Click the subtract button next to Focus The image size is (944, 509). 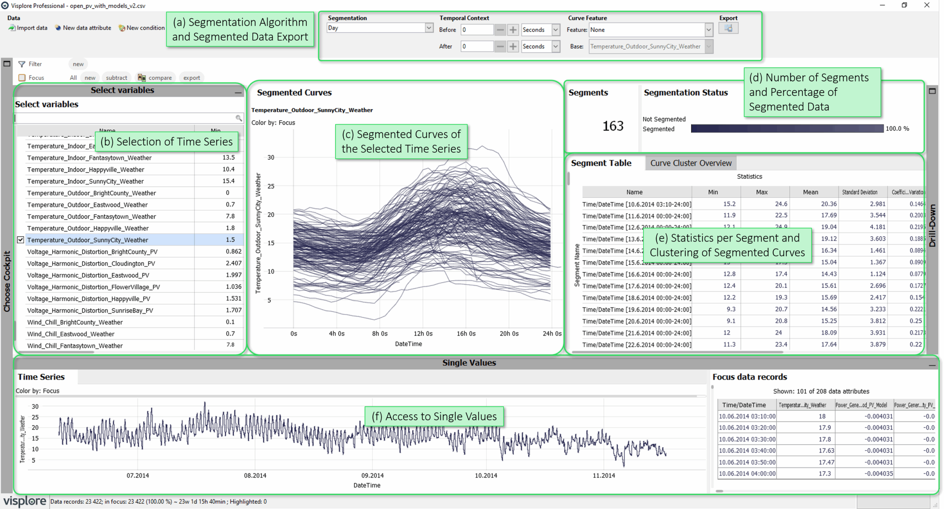116,77
